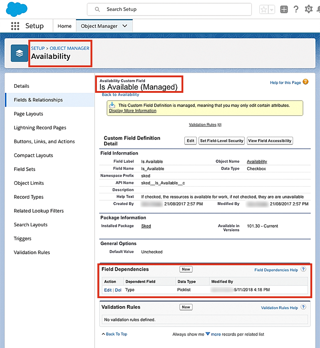Switch to the Object Manager tab
This screenshot has height=348, width=320.
(104, 26)
